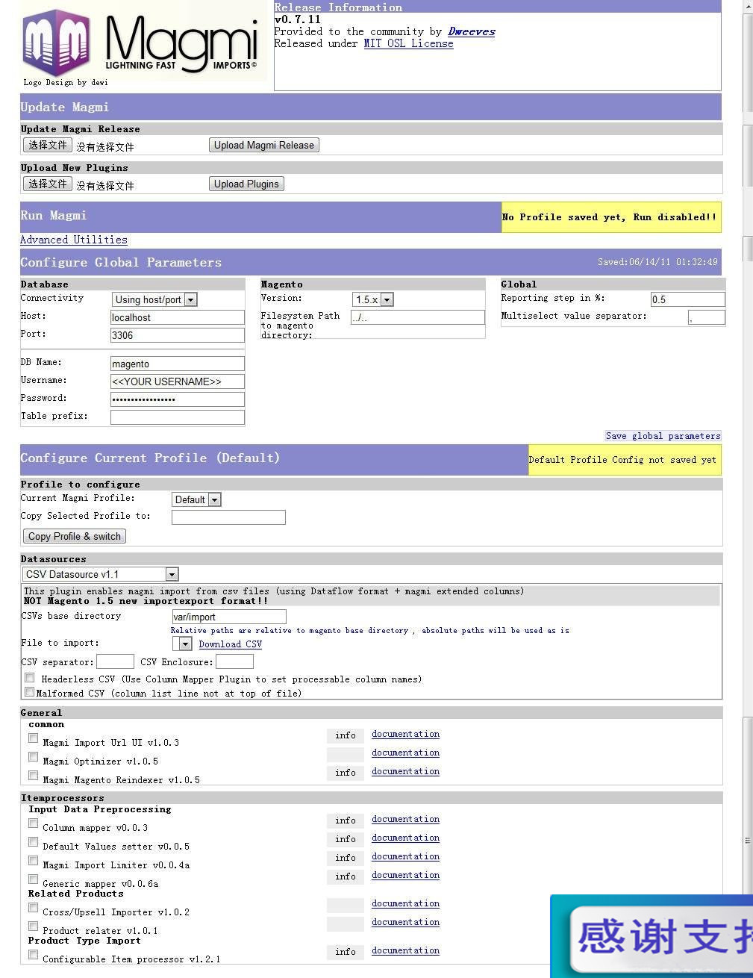This screenshot has width=753, height=978.
Task: Open the Advanced Utilities link
Action: [74, 240]
